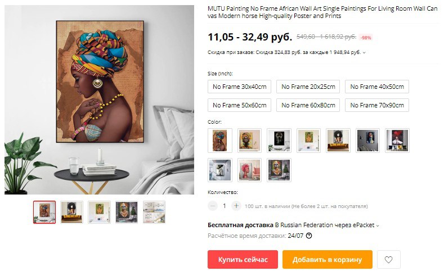Show the last gallery thumbnail with room collage
Viewport: 444px width, 271px height.
tap(154, 212)
